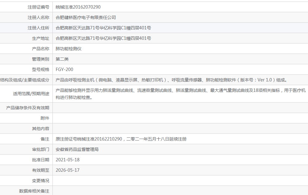Click the product composition description text

[x=171, y=80]
